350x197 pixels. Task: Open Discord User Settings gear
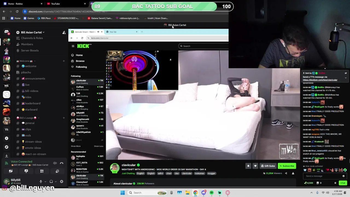[x=62, y=181]
